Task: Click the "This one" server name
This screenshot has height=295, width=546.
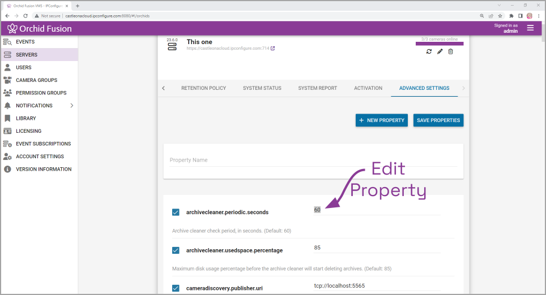Action: click(199, 42)
